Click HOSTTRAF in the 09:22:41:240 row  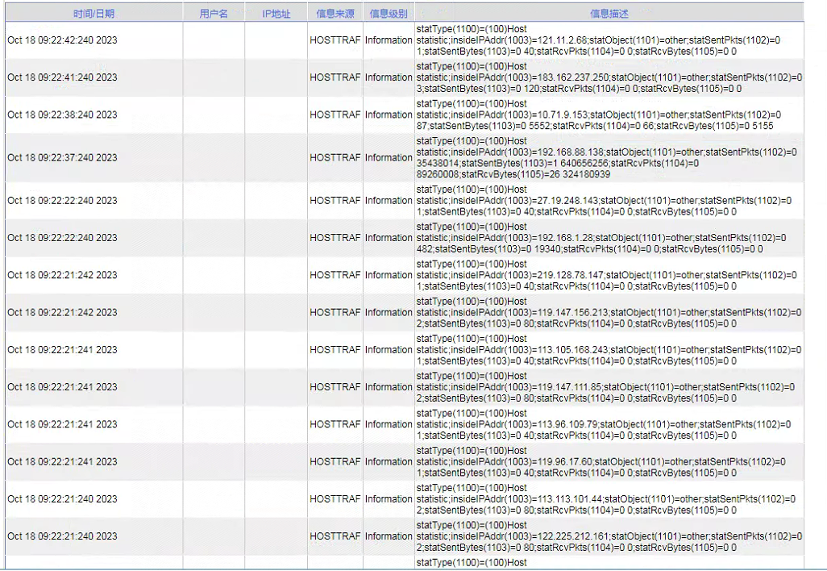335,77
